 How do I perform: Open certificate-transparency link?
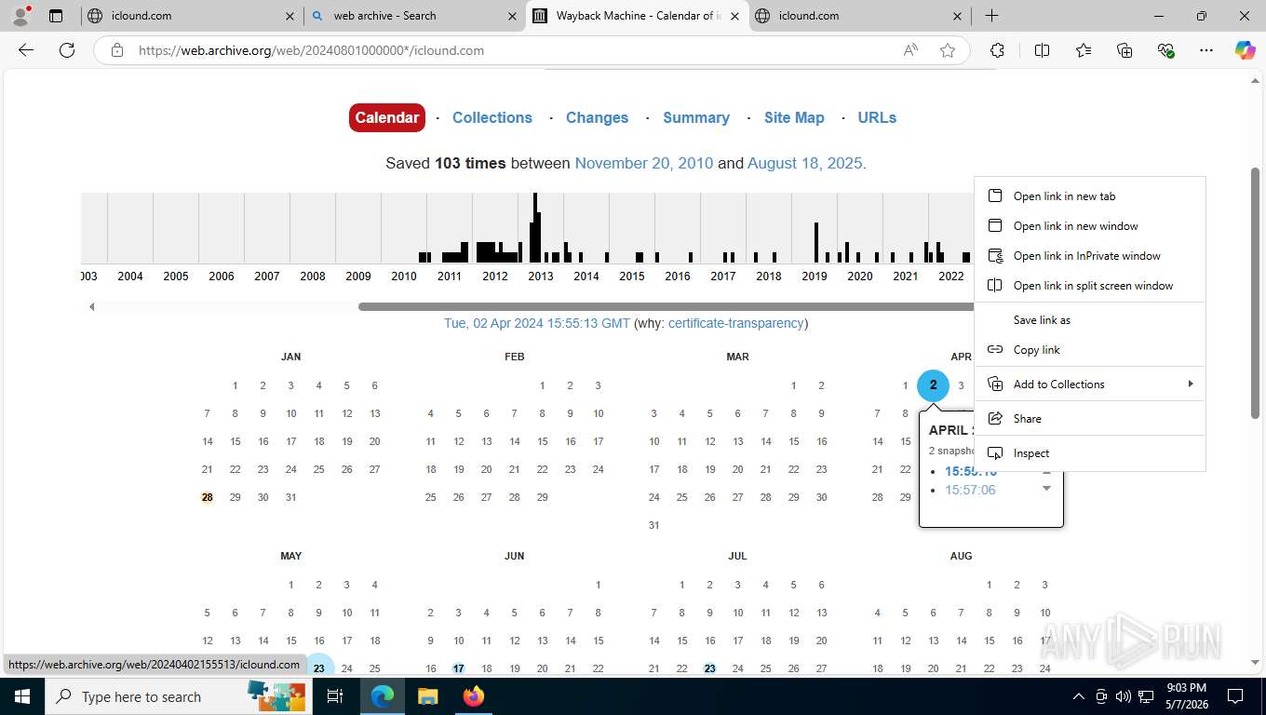[x=735, y=323]
